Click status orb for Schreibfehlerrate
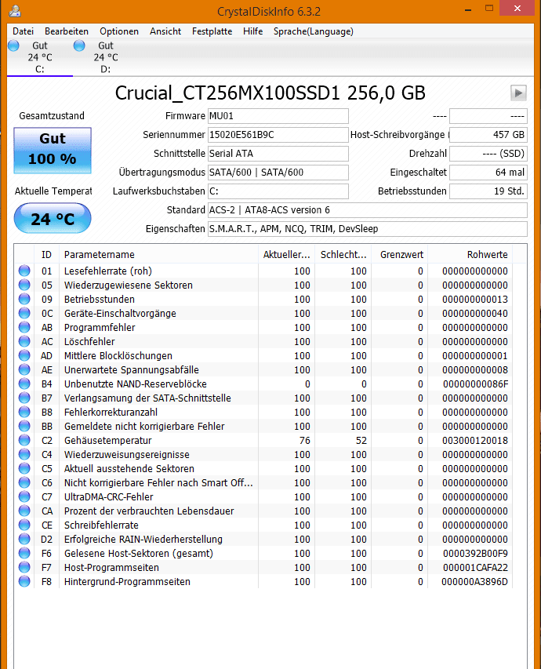The width and height of the screenshot is (541, 669). (x=24, y=525)
